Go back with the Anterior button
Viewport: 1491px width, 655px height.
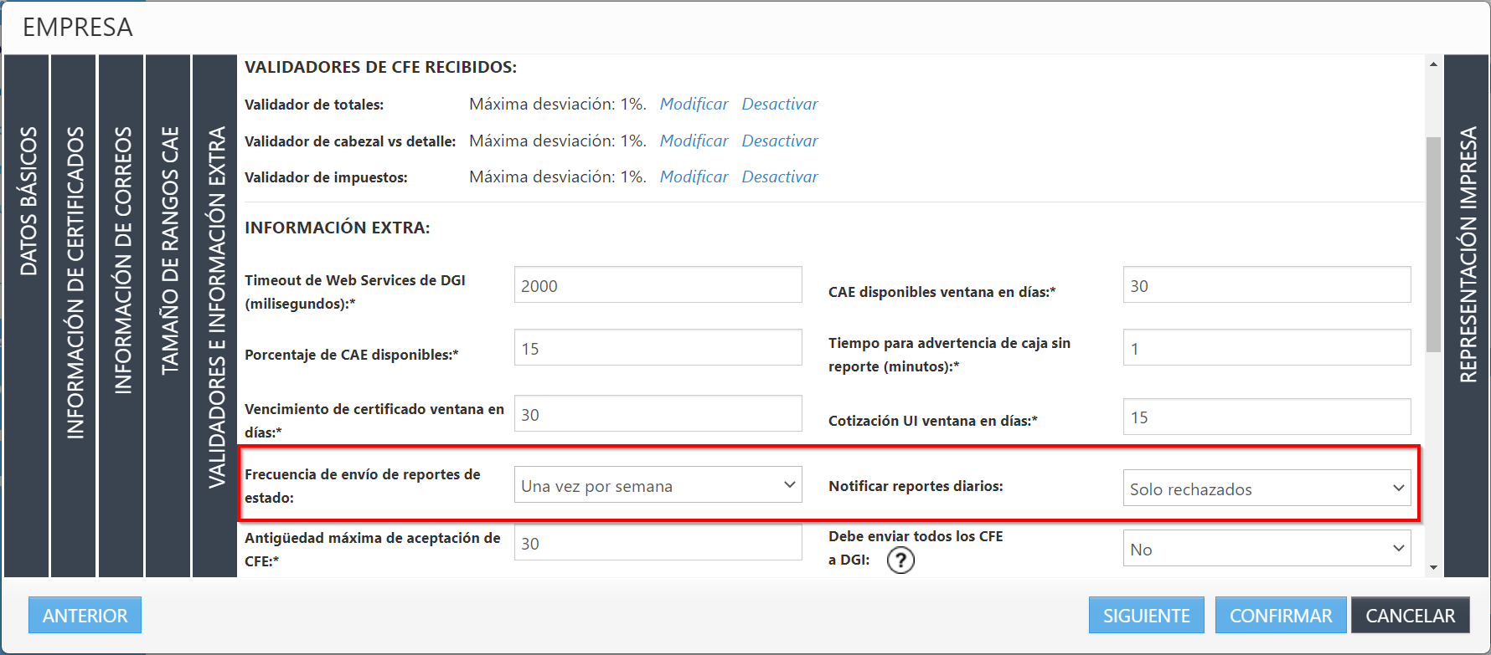[x=85, y=616]
